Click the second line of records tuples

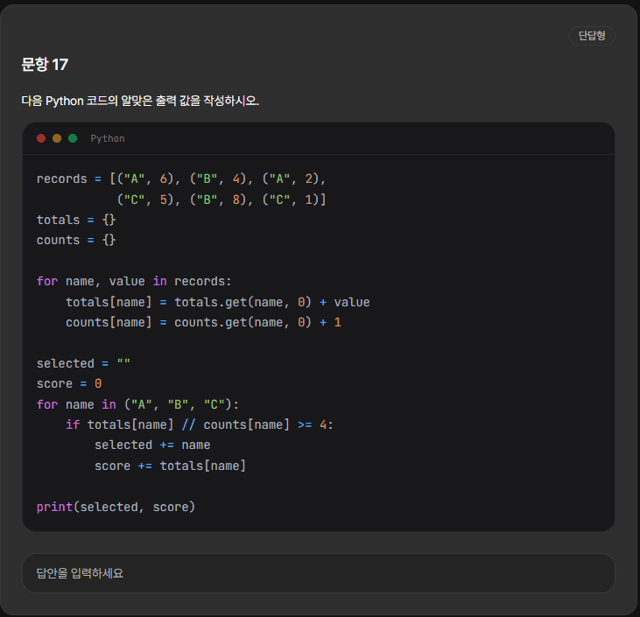[x=222, y=200]
